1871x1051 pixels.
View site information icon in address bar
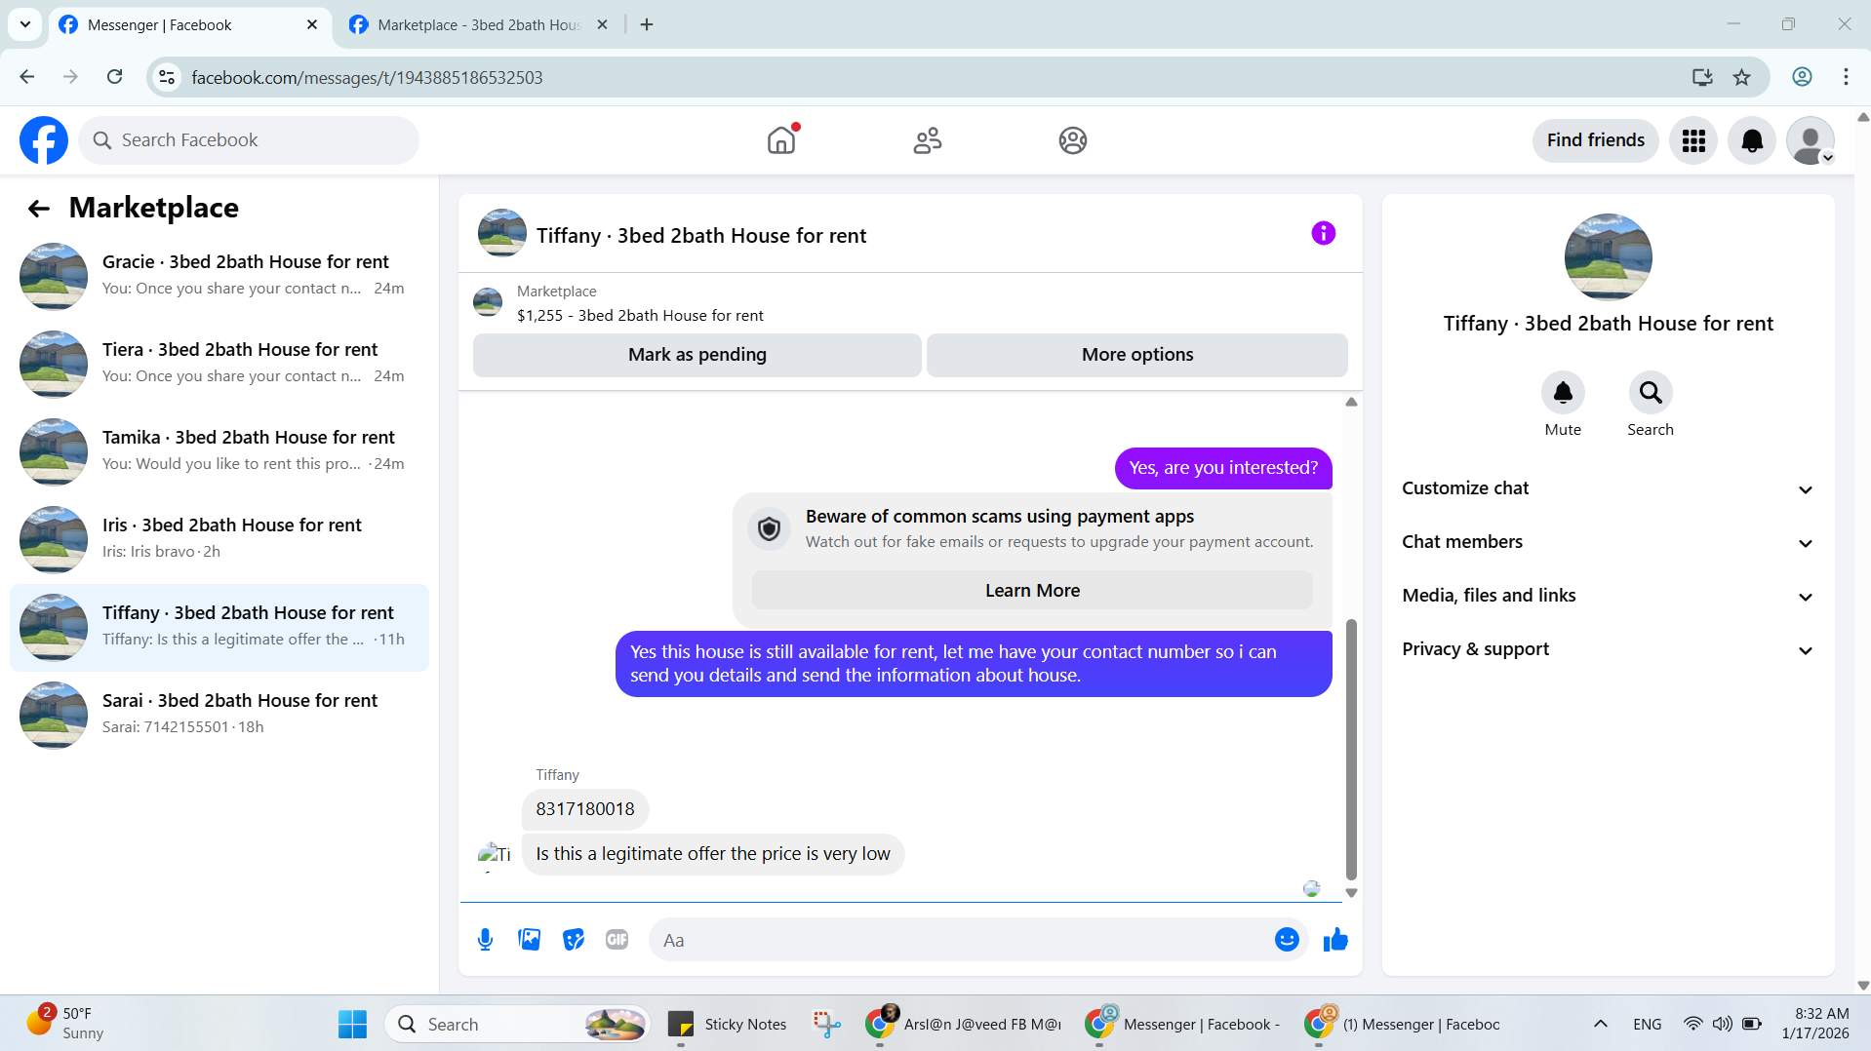(167, 77)
